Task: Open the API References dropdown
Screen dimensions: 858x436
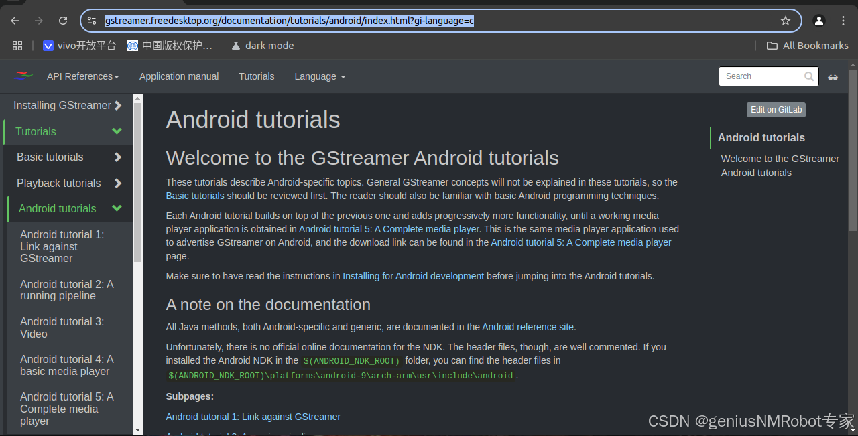Action: pyautogui.click(x=82, y=76)
